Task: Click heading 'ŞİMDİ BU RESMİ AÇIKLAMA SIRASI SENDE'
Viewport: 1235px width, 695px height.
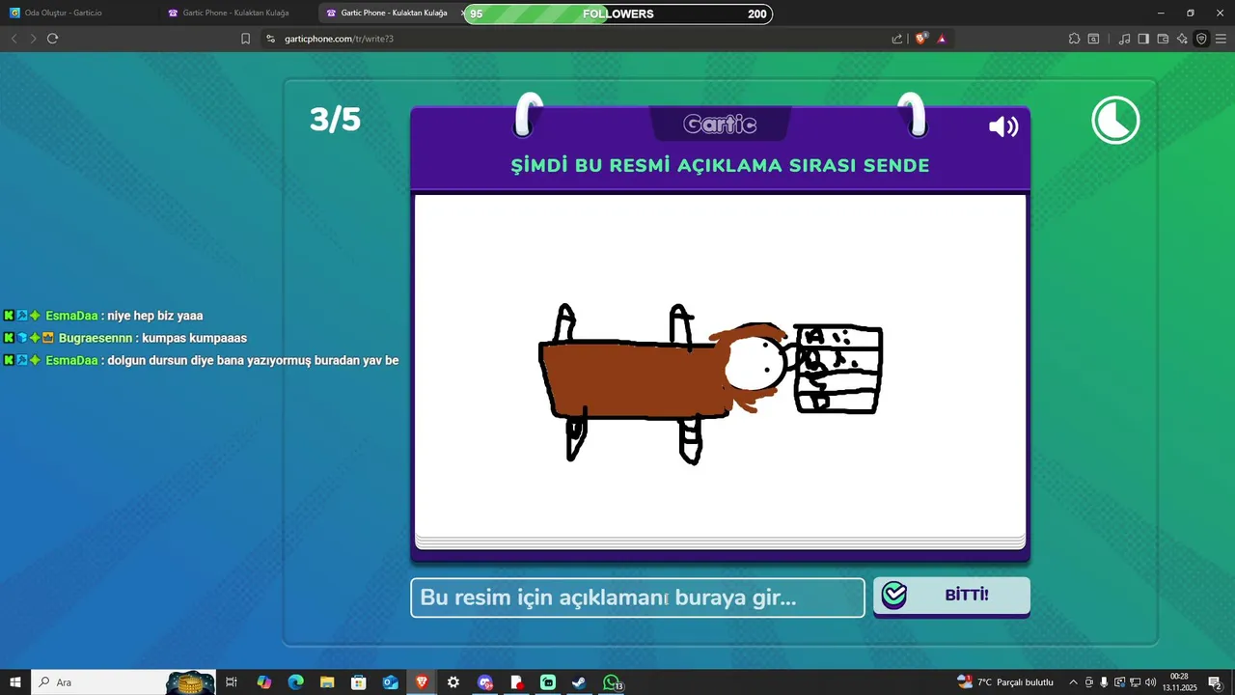Action: (x=720, y=165)
